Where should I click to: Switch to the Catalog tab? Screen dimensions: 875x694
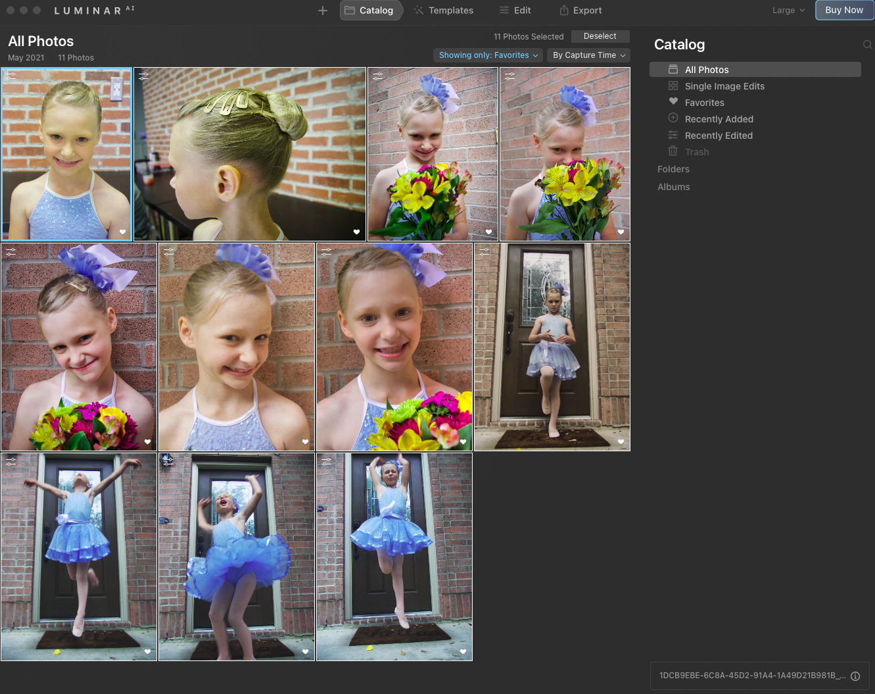point(371,10)
